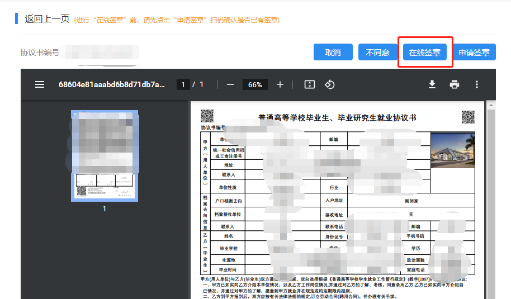
Task: Rotate the document counterclockwise
Action: click(330, 84)
